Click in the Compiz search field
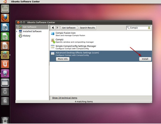The image size is (161, 124). coord(139,28)
